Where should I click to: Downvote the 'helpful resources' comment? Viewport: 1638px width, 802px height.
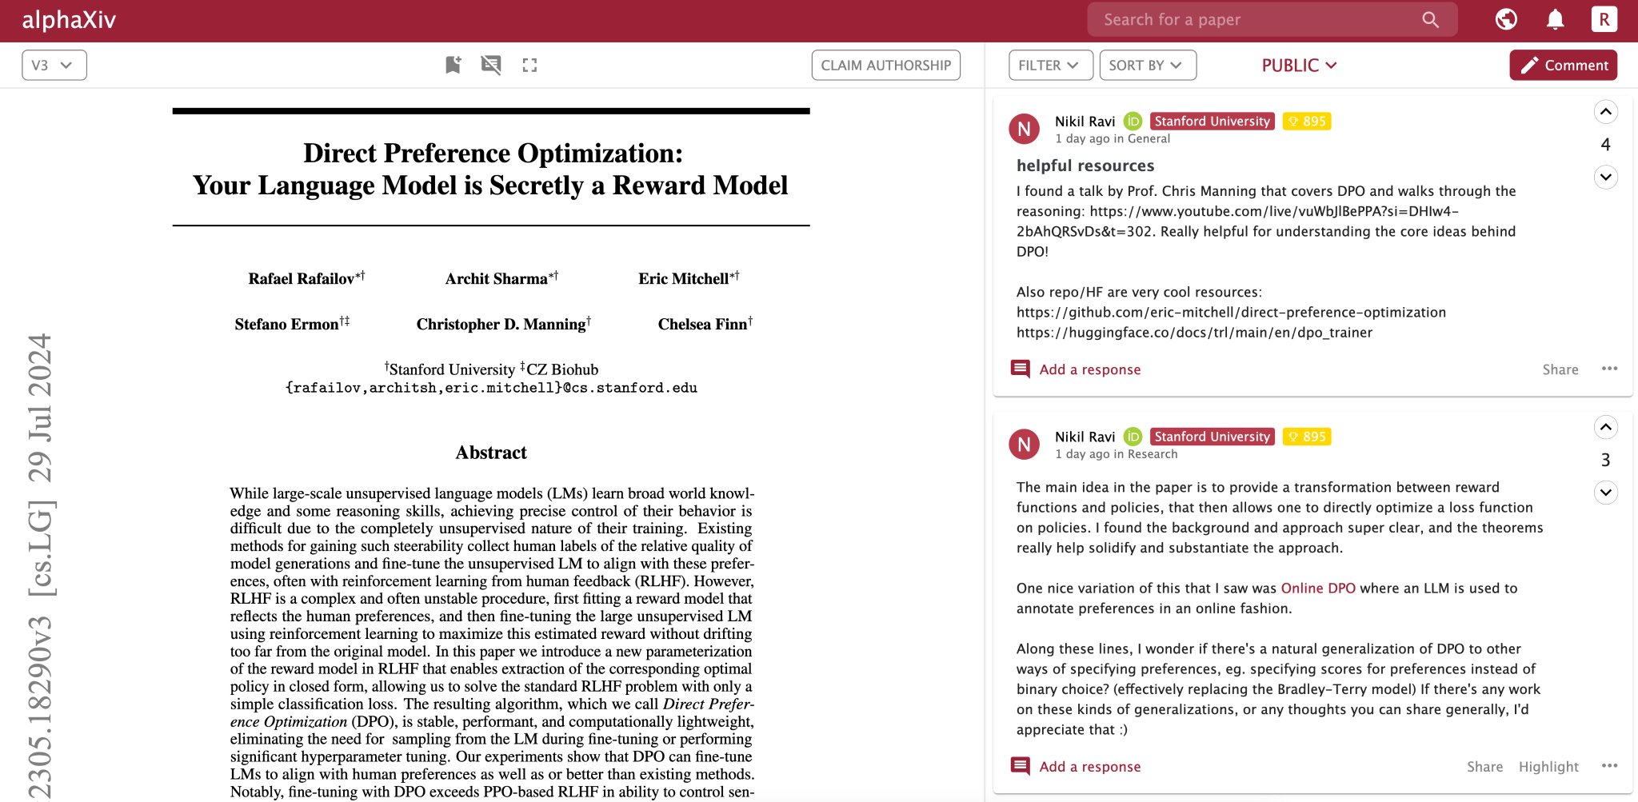[x=1605, y=177]
